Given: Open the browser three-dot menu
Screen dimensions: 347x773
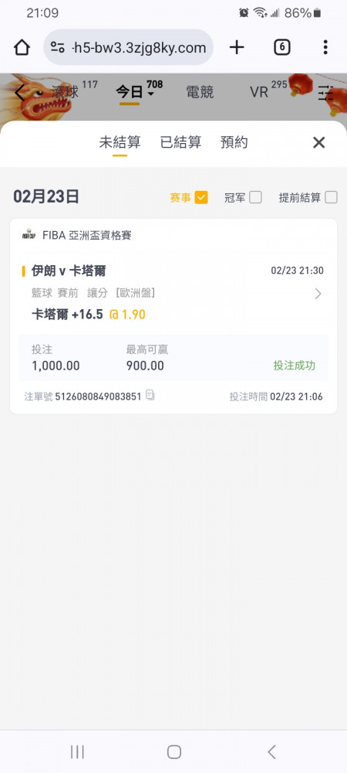Looking at the screenshot, I should click(x=325, y=47).
